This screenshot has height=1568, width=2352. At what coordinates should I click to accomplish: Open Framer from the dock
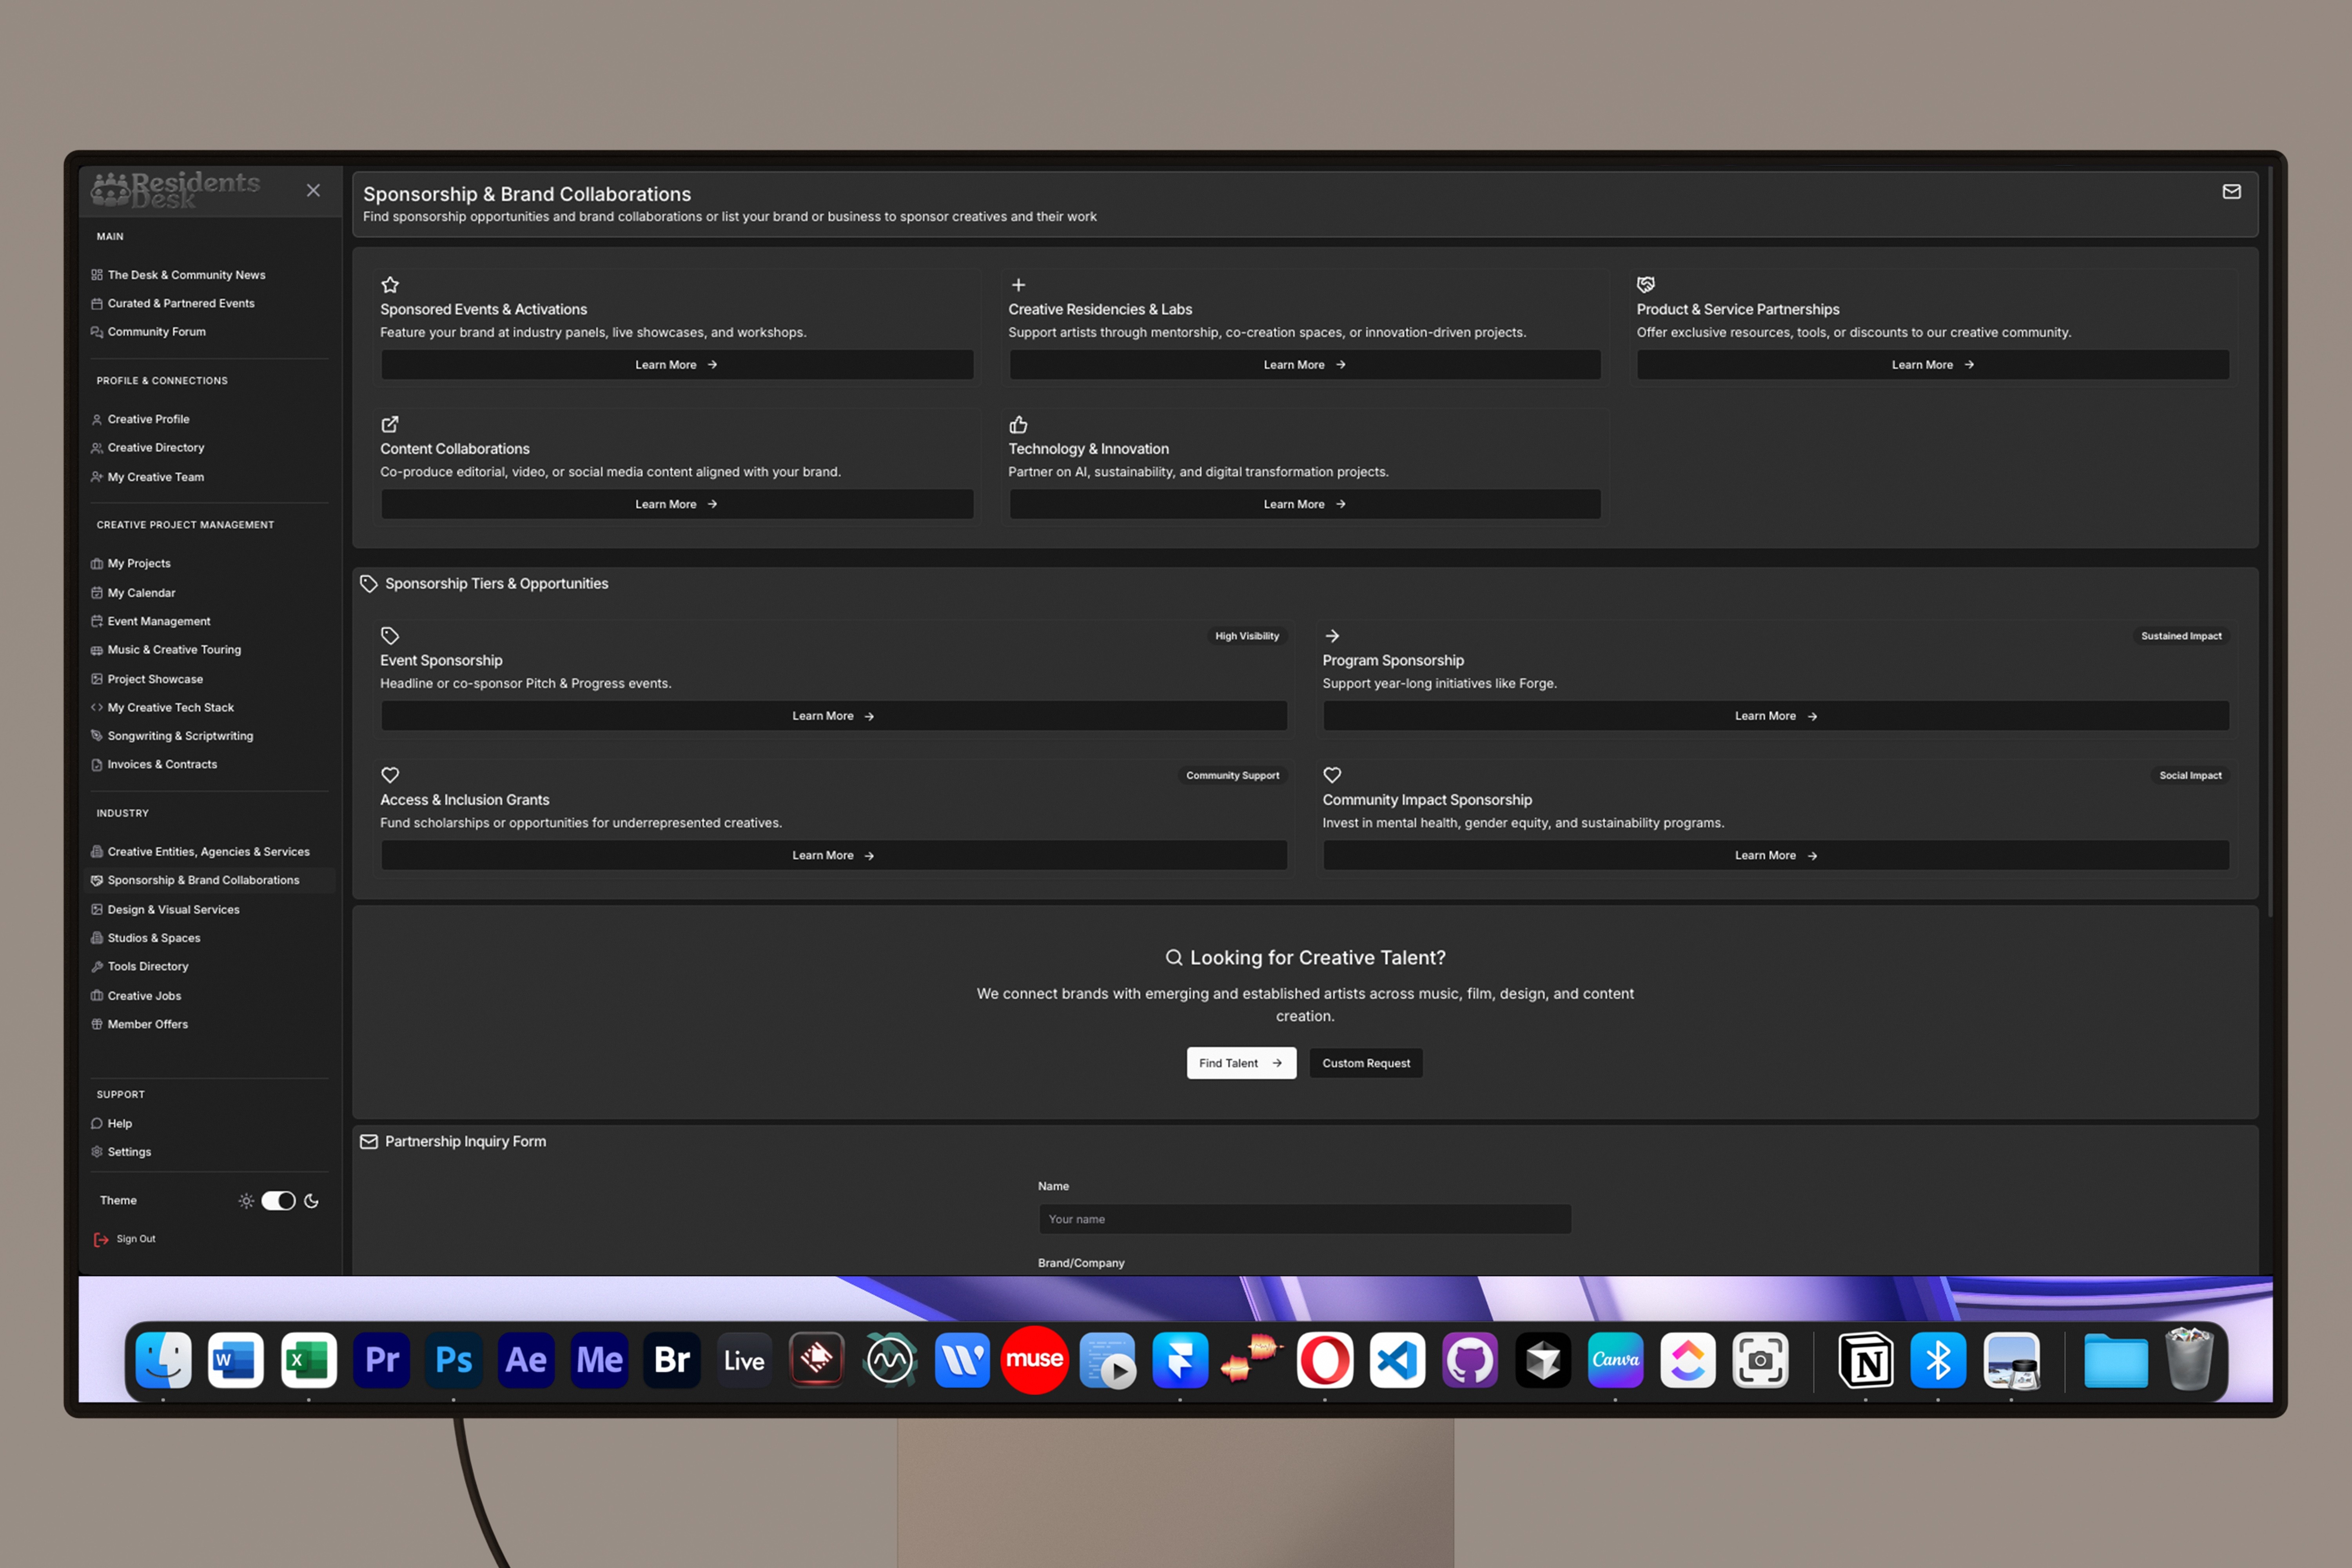pos(1180,1360)
